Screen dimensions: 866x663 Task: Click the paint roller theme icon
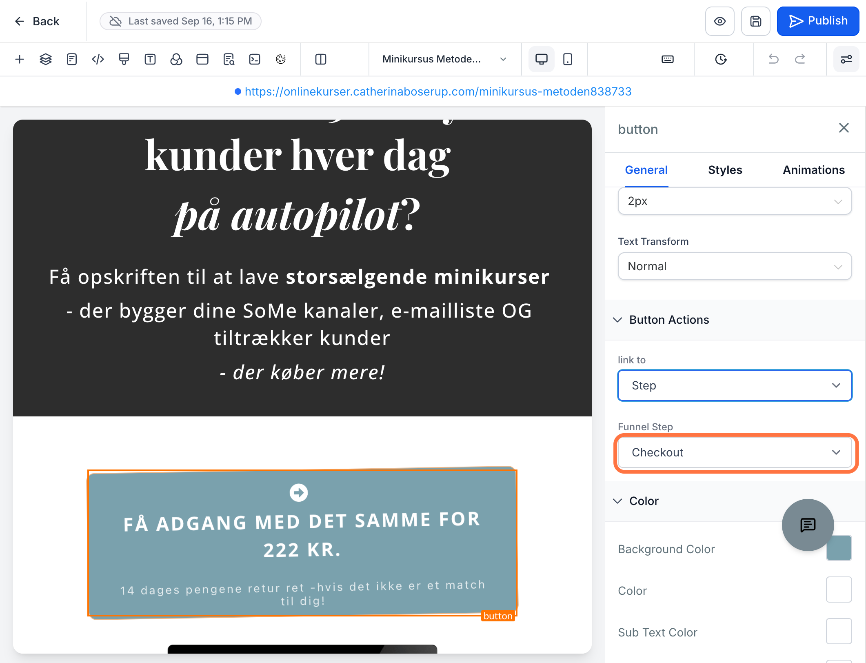(x=124, y=60)
